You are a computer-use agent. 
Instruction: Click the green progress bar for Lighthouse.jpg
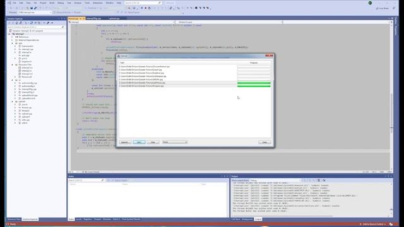(x=254, y=83)
